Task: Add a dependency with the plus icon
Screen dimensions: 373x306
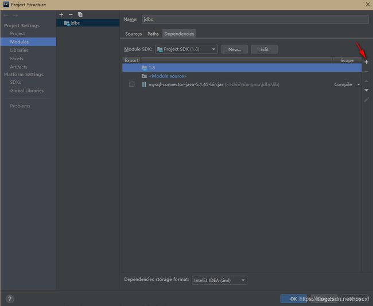Action: (x=366, y=62)
